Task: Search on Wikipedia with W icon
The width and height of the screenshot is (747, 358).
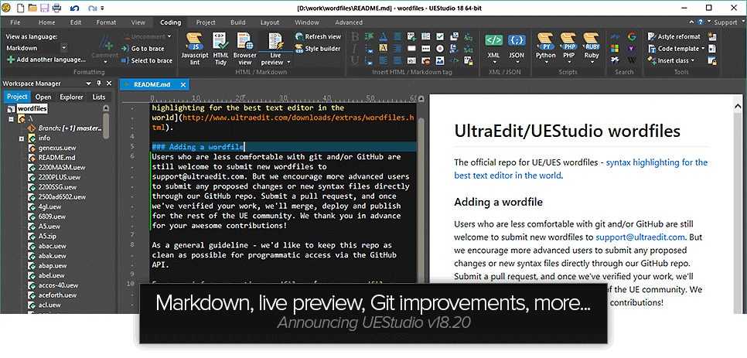Action: (632, 60)
